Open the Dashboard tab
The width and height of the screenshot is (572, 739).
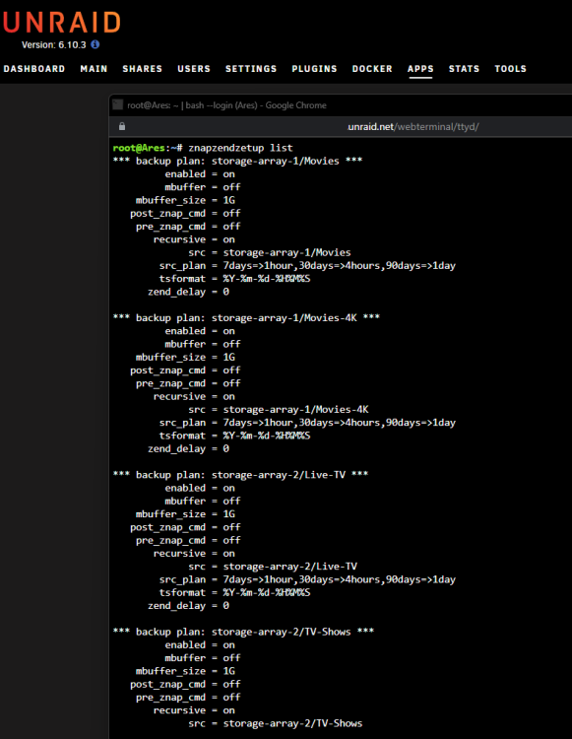34,69
